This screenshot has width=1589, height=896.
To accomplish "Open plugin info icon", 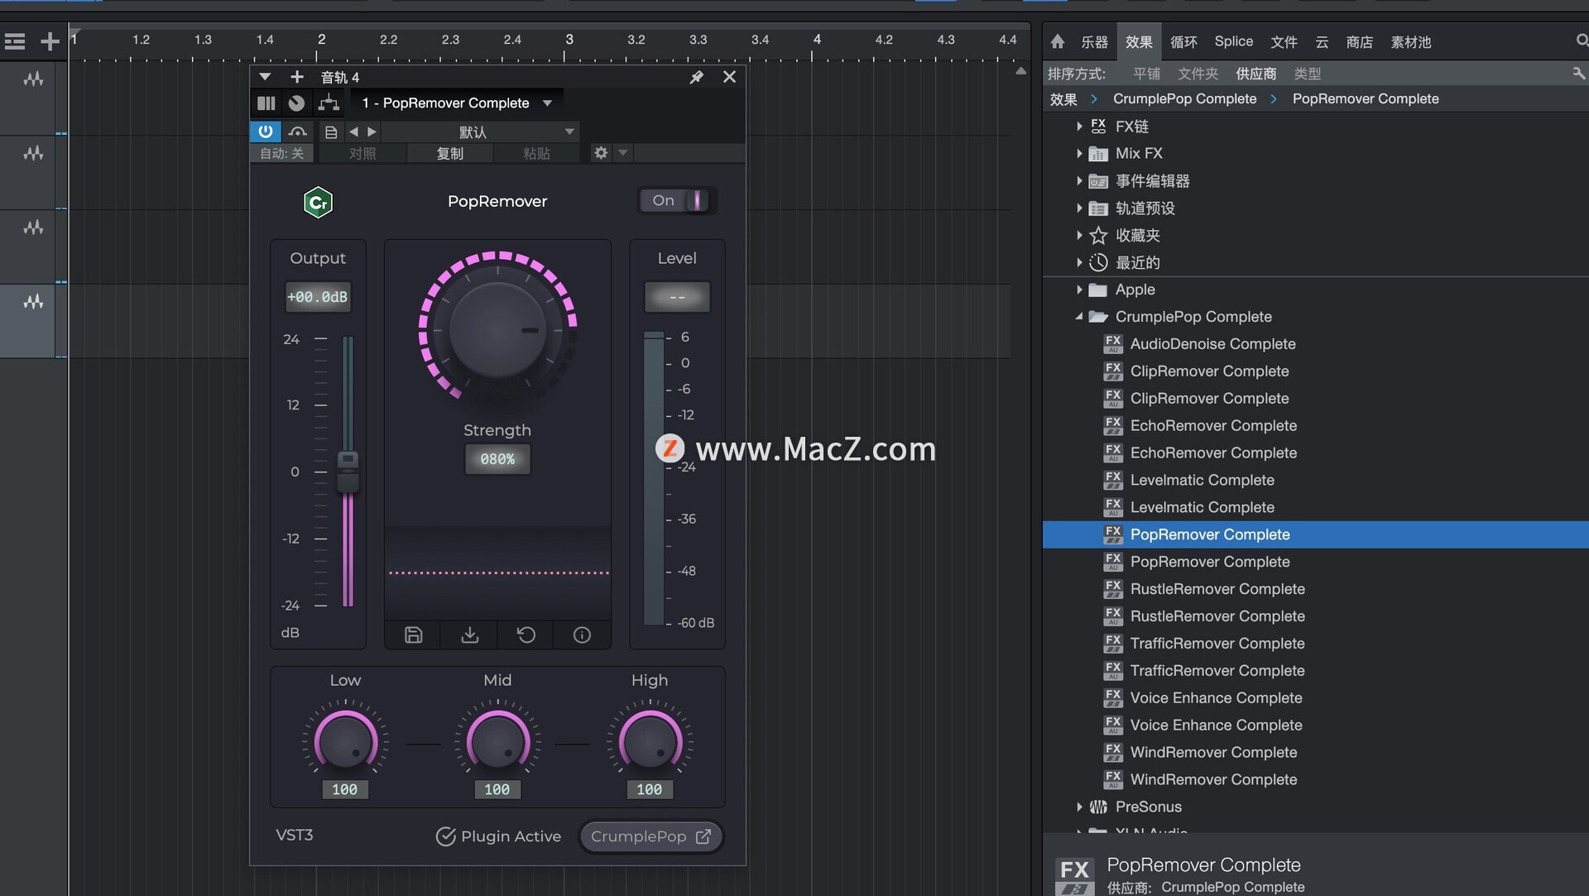I will tap(582, 635).
